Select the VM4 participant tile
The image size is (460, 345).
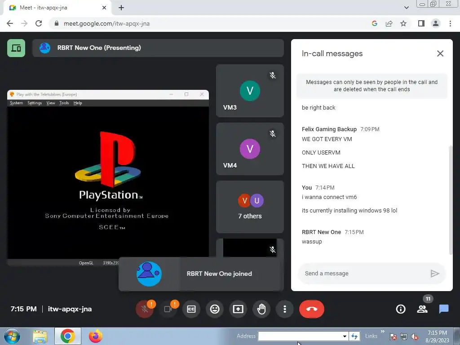click(250, 149)
